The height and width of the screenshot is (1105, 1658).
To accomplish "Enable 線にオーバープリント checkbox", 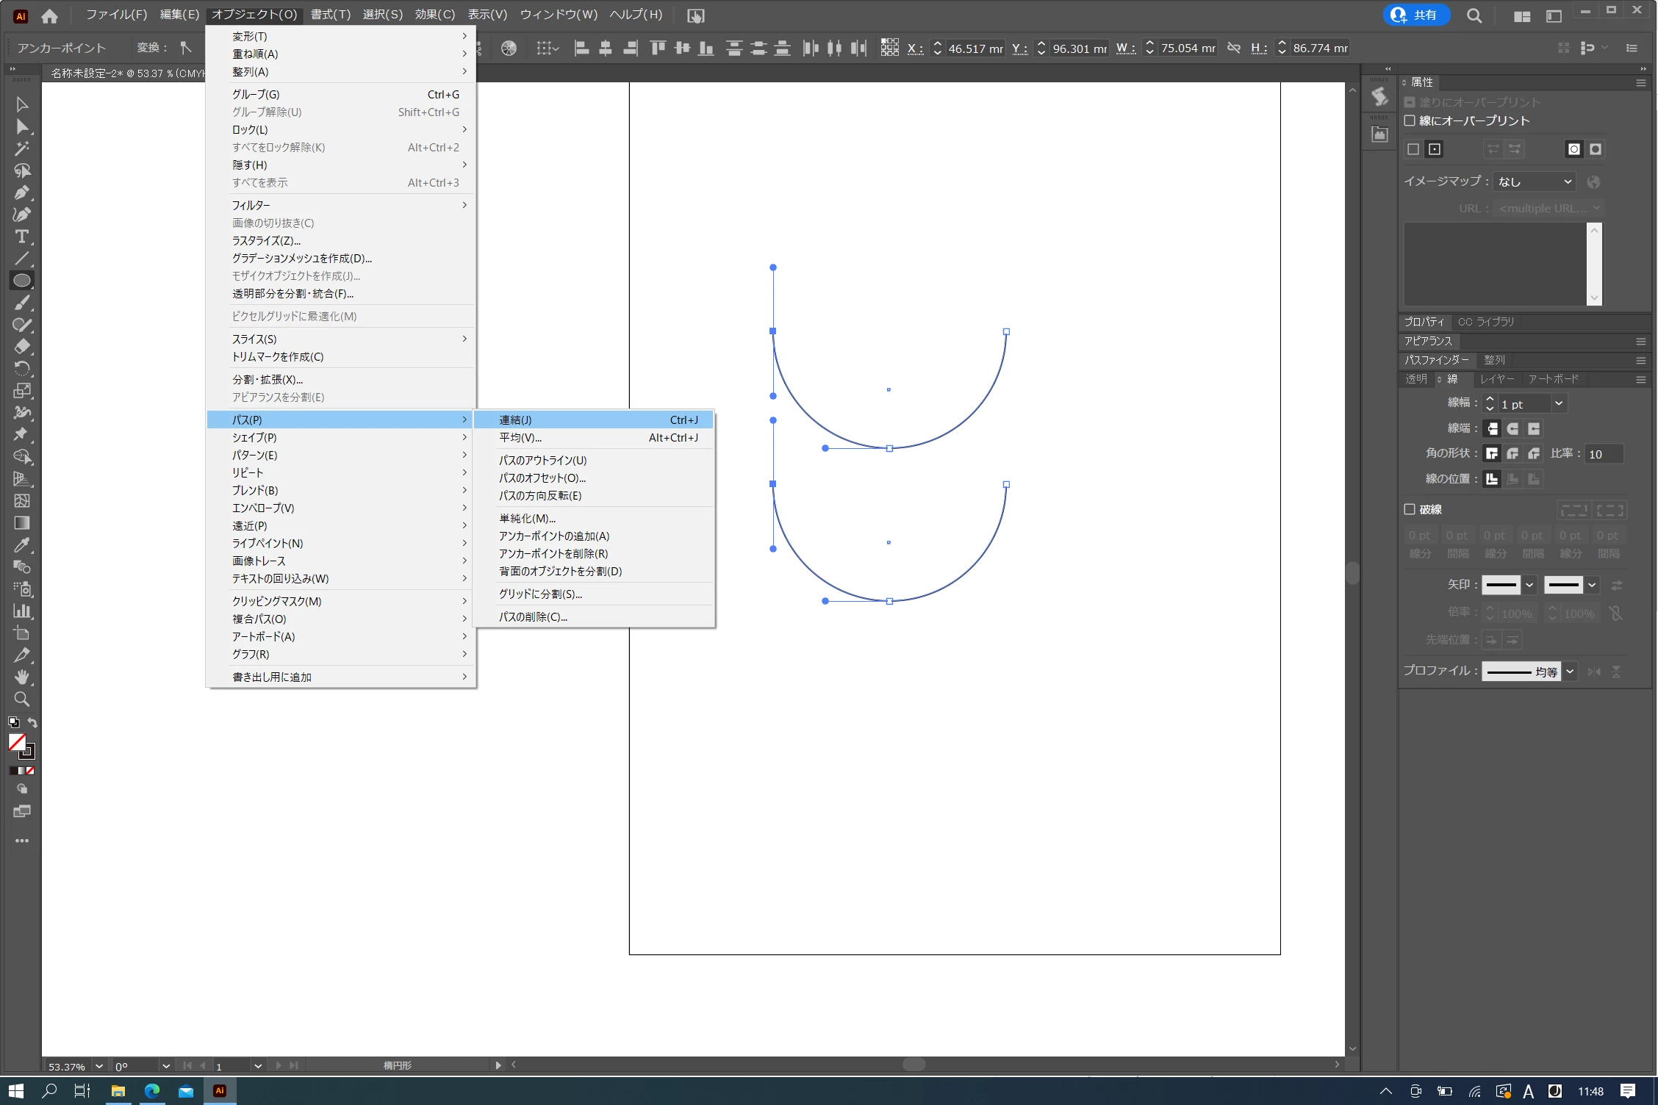I will click(x=1410, y=120).
